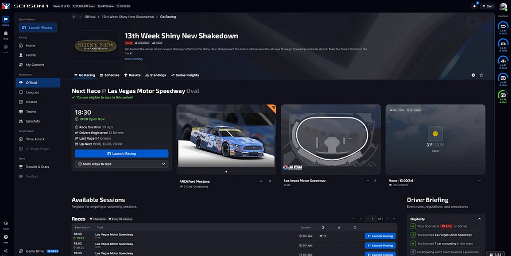Viewport: 511px width, 256px height.
Task: Go to previous page of races
Action: [x=361, y=219]
